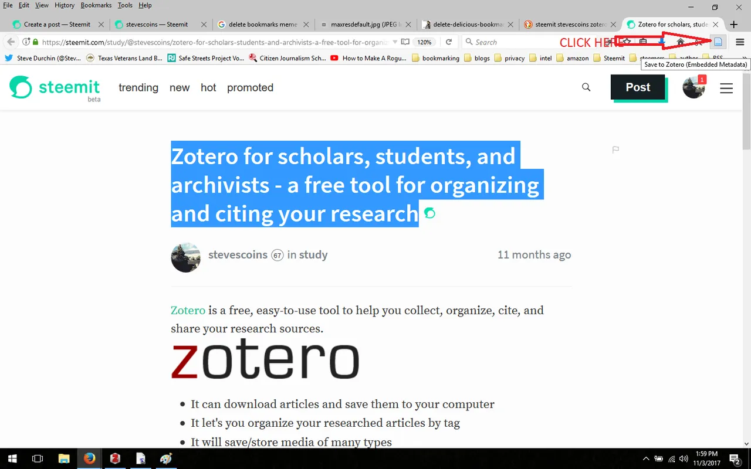Open 'Texas Veterans Land B...' bookmark
Screen dimensions: 751x469
pos(124,58)
